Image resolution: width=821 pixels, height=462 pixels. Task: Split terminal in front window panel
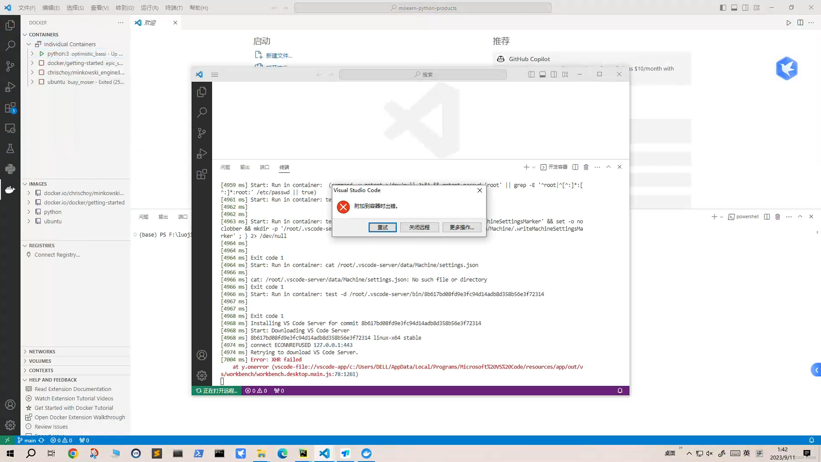(x=575, y=167)
